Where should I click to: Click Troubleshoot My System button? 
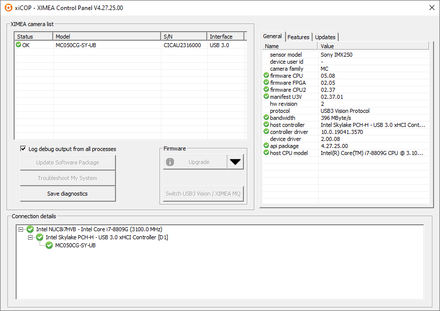68,178
